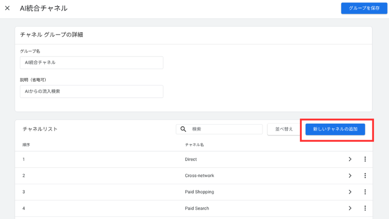Expand the Paid Search channel chevron
The image size is (389, 219).
point(350,208)
